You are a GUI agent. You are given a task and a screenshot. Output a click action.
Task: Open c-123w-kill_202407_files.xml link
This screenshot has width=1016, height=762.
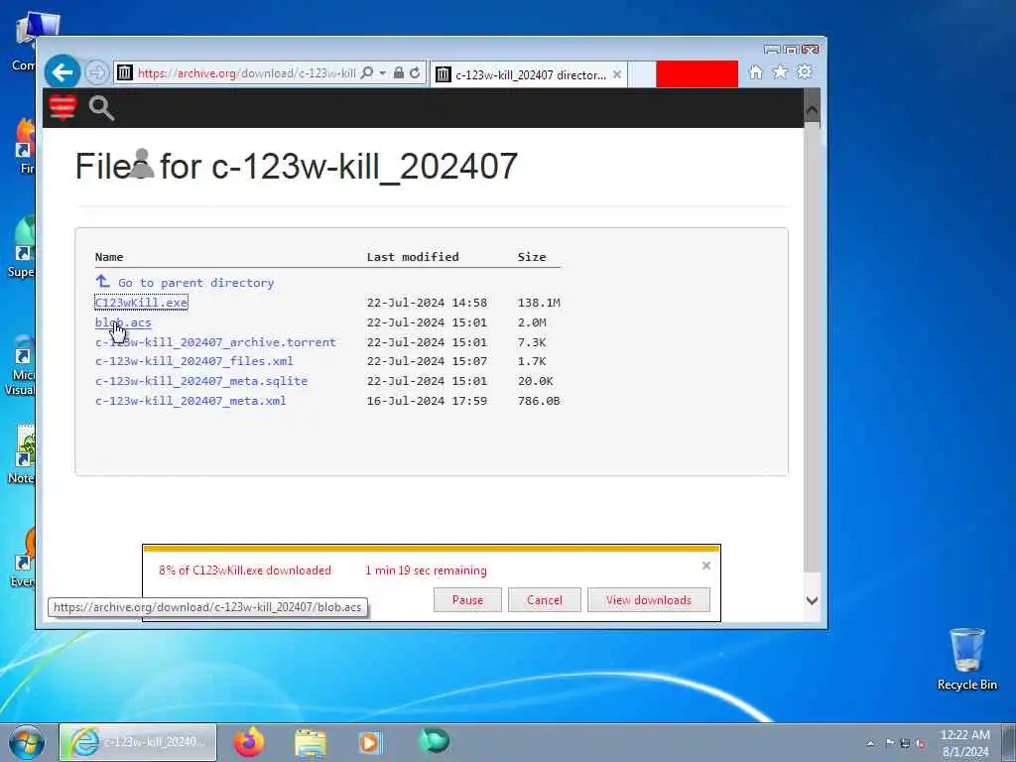(x=193, y=361)
